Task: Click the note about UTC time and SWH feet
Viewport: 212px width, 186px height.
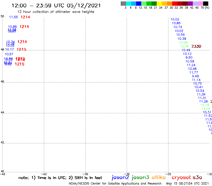Action: pyautogui.click(x=60, y=178)
